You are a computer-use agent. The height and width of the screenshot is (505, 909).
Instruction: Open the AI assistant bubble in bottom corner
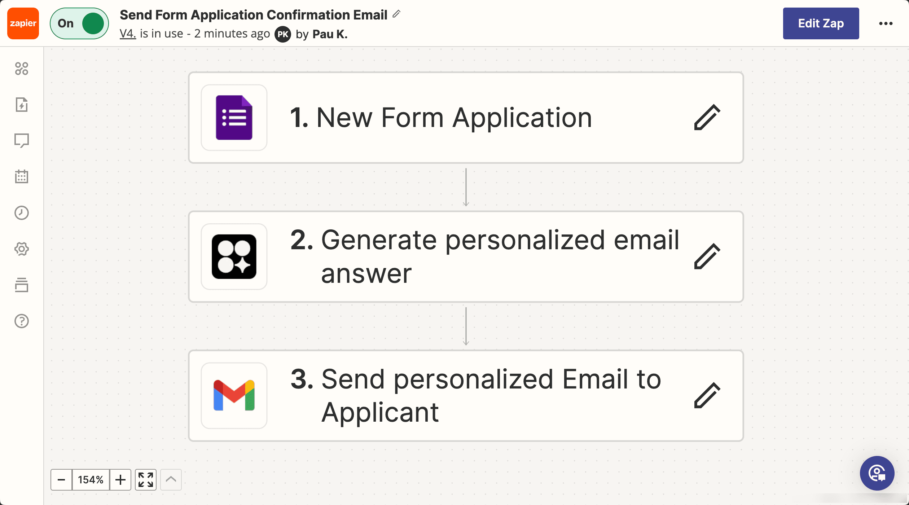point(877,473)
